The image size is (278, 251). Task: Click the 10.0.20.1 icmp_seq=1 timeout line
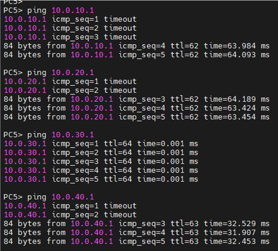point(70,81)
